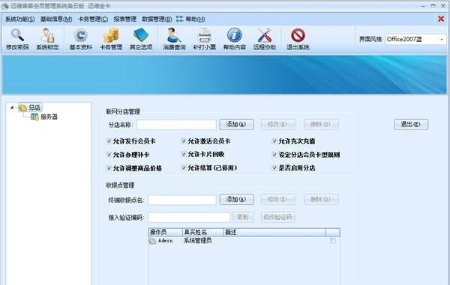The height and width of the screenshot is (285, 450).
Task: Tick the checkbox in the Admin row
Action: pyautogui.click(x=333, y=241)
